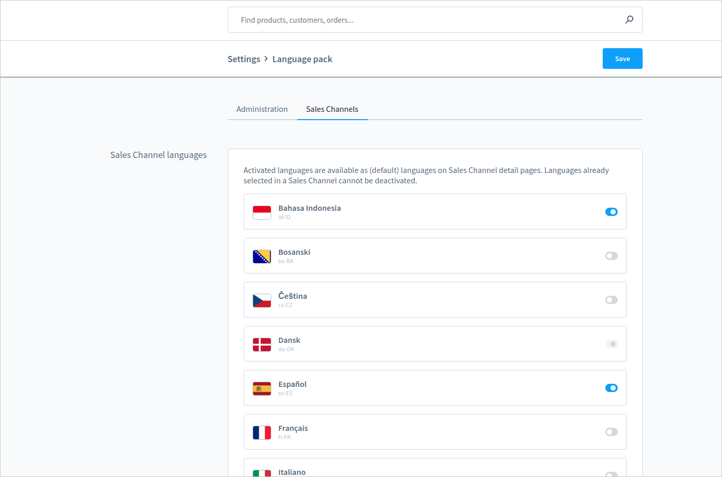Screen dimensions: 722x477
Task: Click the cs-CZ locale code
Action: click(x=285, y=305)
